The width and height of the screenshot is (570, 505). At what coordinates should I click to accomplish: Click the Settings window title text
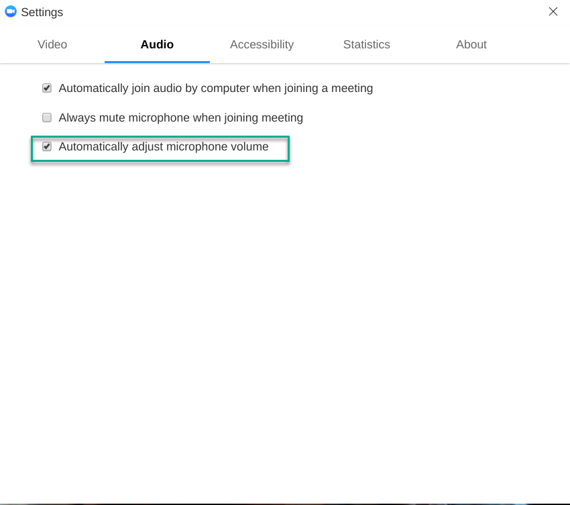[x=42, y=12]
